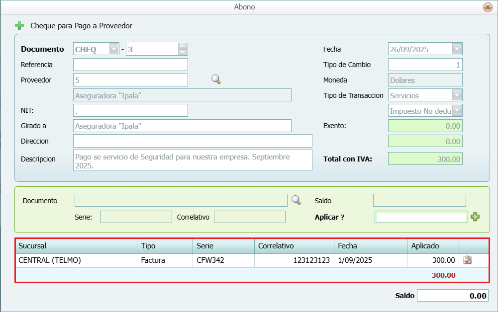The height and width of the screenshot is (312, 498).
Task: Focus the Aplicar amount field
Action: (421, 217)
